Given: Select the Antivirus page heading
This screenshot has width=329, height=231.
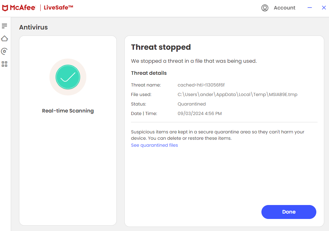Looking at the screenshot, I should click(33, 27).
